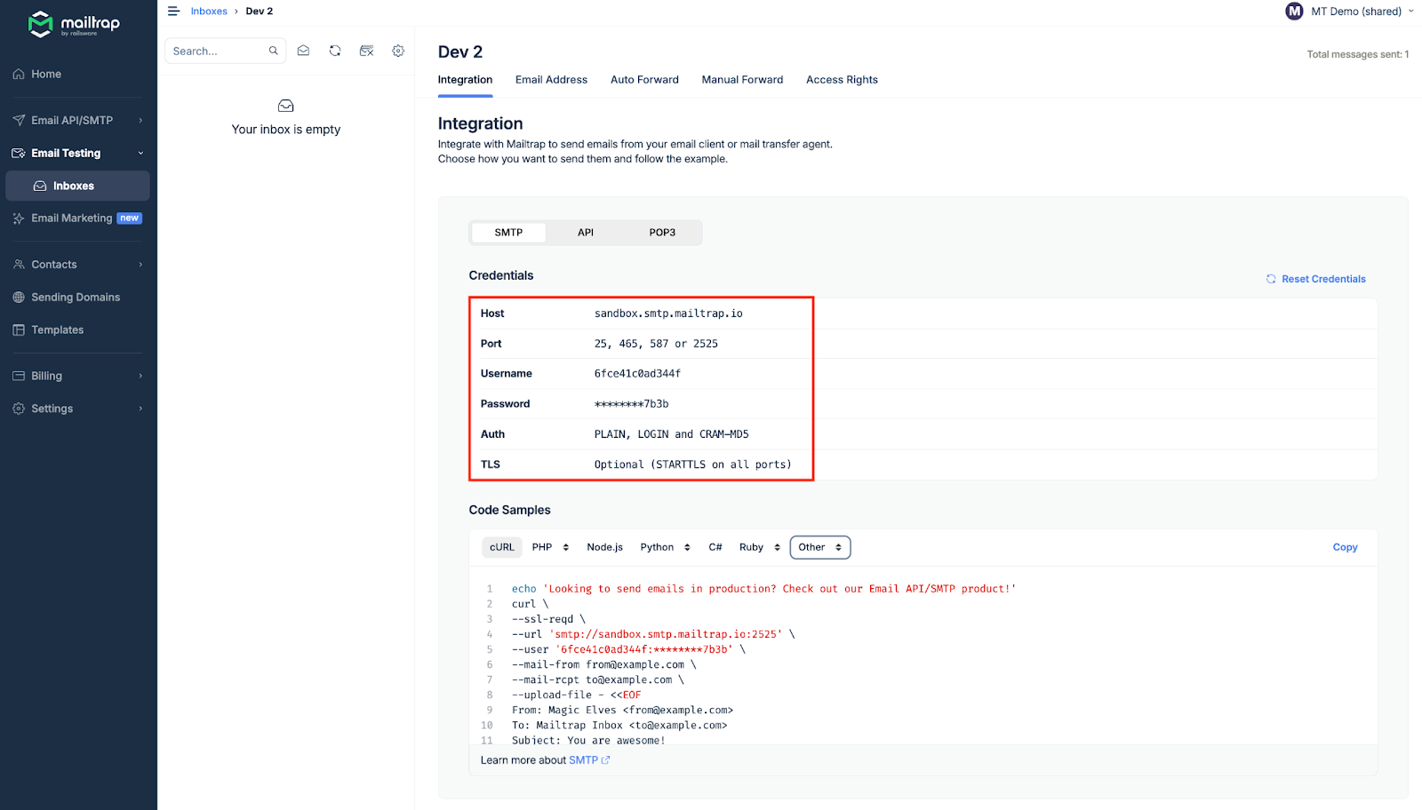This screenshot has width=1422, height=810.
Task: Copy the code sample
Action: (x=1345, y=547)
